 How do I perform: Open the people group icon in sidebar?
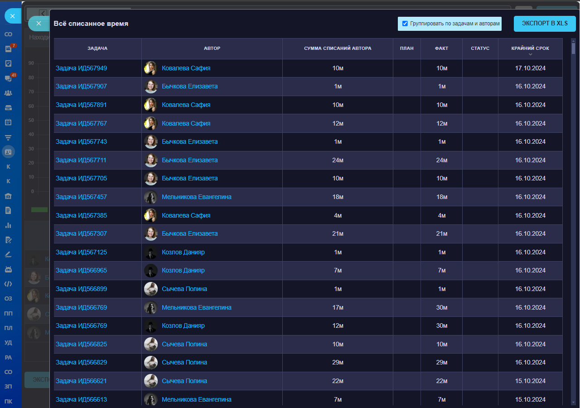point(8,93)
